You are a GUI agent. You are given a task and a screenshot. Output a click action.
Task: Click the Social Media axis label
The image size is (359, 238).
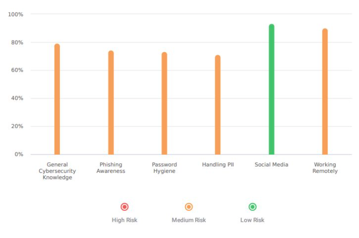(x=272, y=165)
